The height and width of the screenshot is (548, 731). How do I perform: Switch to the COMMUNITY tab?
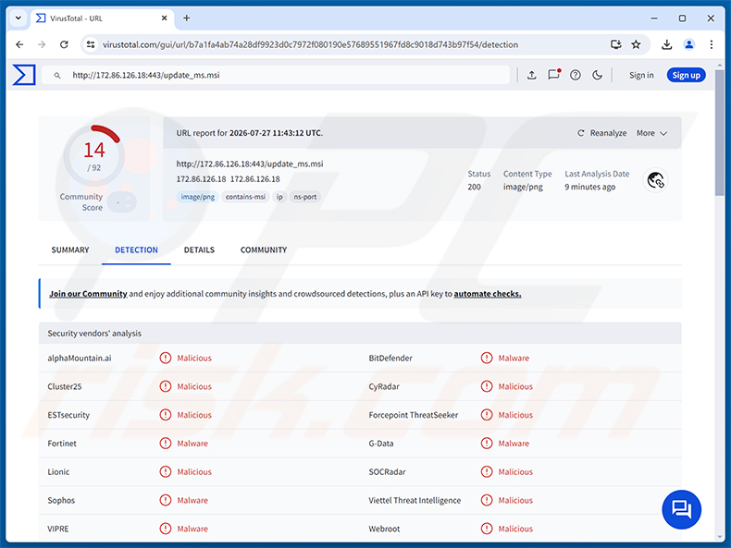pyautogui.click(x=264, y=250)
